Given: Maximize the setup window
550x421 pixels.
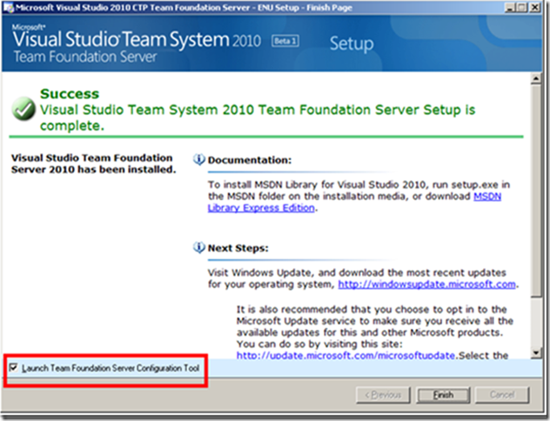Looking at the screenshot, I should click(522, 8).
